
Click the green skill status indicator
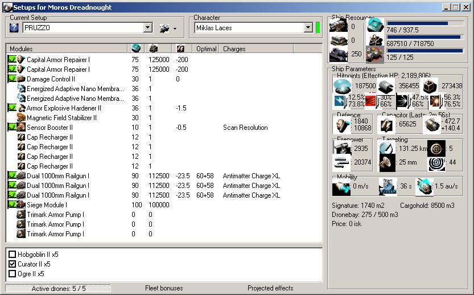[x=318, y=28]
